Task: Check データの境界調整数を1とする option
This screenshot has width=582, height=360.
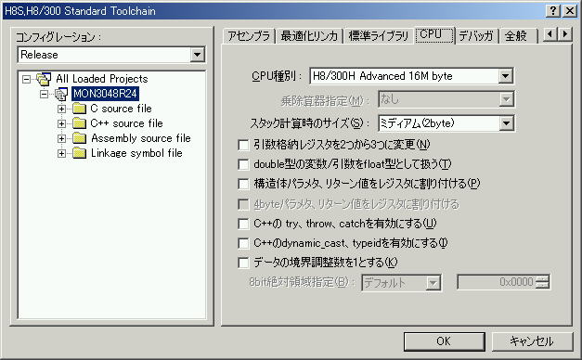Action: (243, 264)
